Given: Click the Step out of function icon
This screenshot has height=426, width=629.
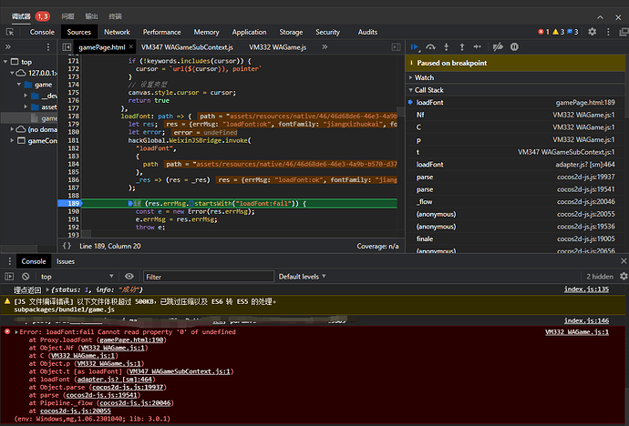Looking at the screenshot, I should [x=462, y=46].
